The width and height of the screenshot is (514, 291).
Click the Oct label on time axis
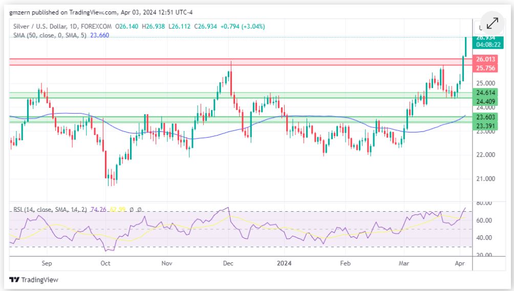tap(105, 264)
